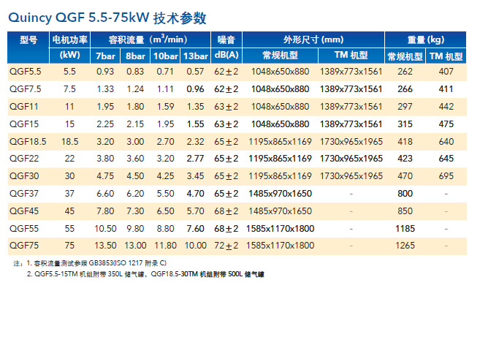Click the 0.96 value in QGF7.5 row

click(x=195, y=89)
